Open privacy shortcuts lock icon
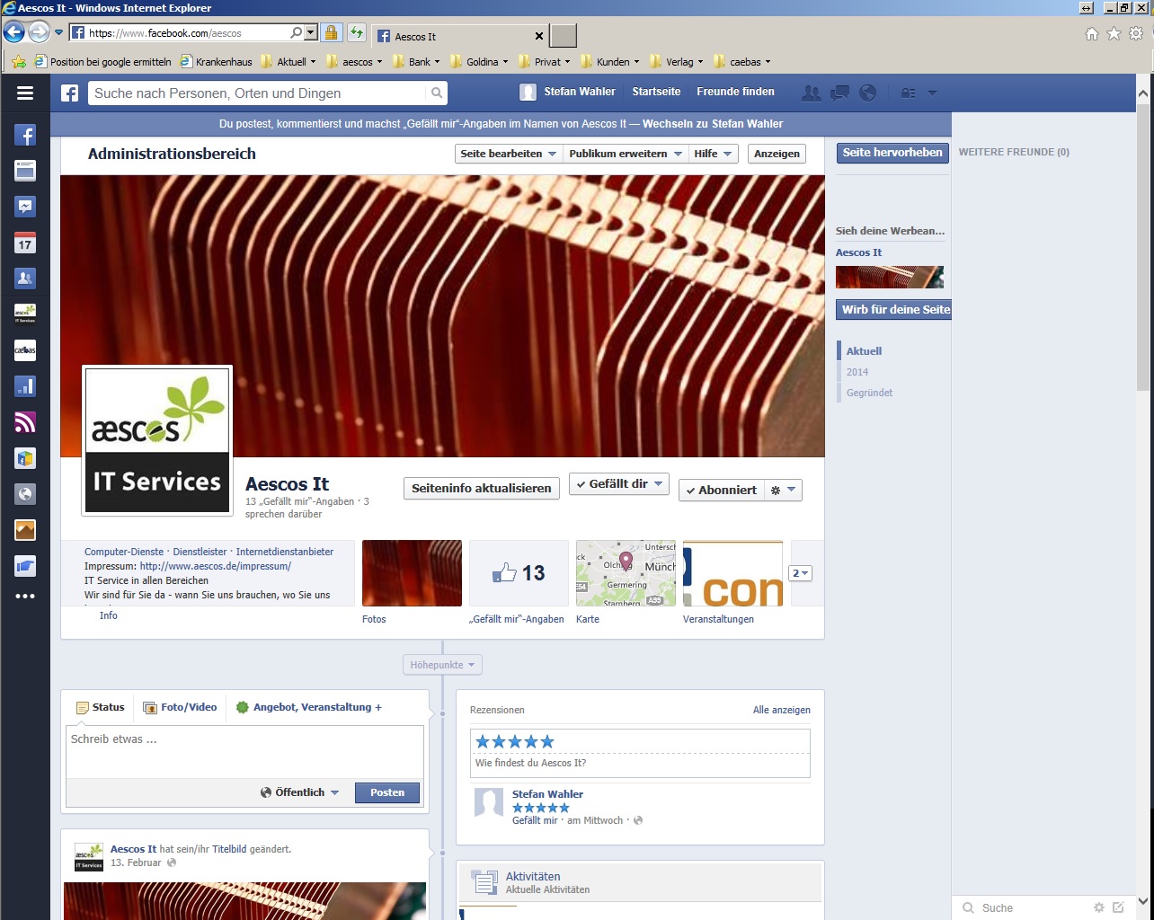The image size is (1154, 920). pyautogui.click(x=909, y=93)
